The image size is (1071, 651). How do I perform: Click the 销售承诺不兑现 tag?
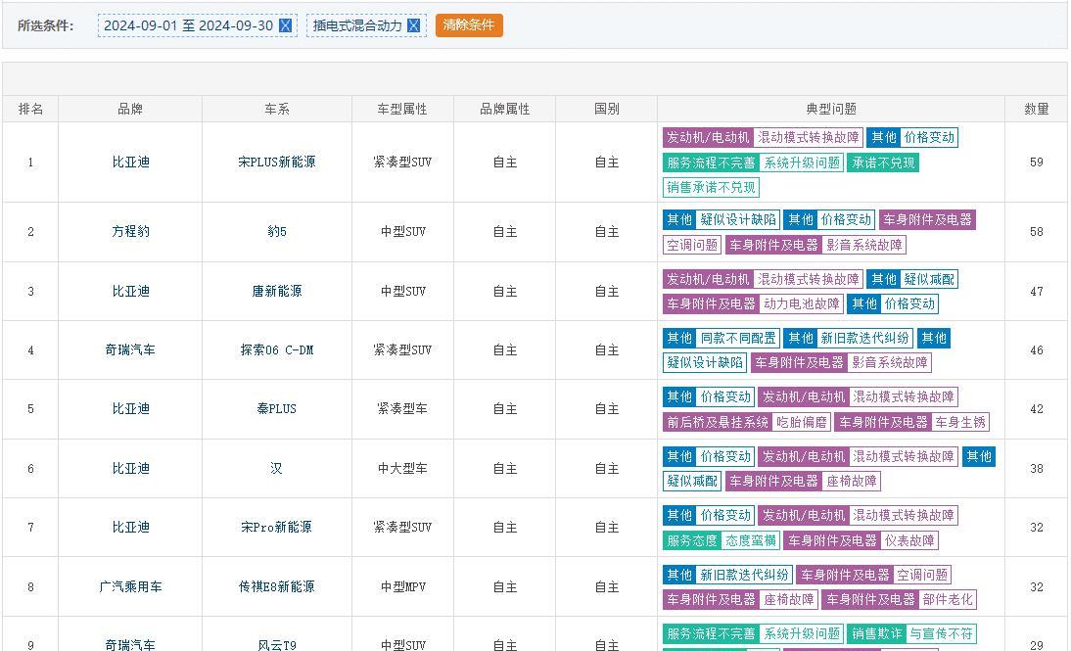coord(711,187)
